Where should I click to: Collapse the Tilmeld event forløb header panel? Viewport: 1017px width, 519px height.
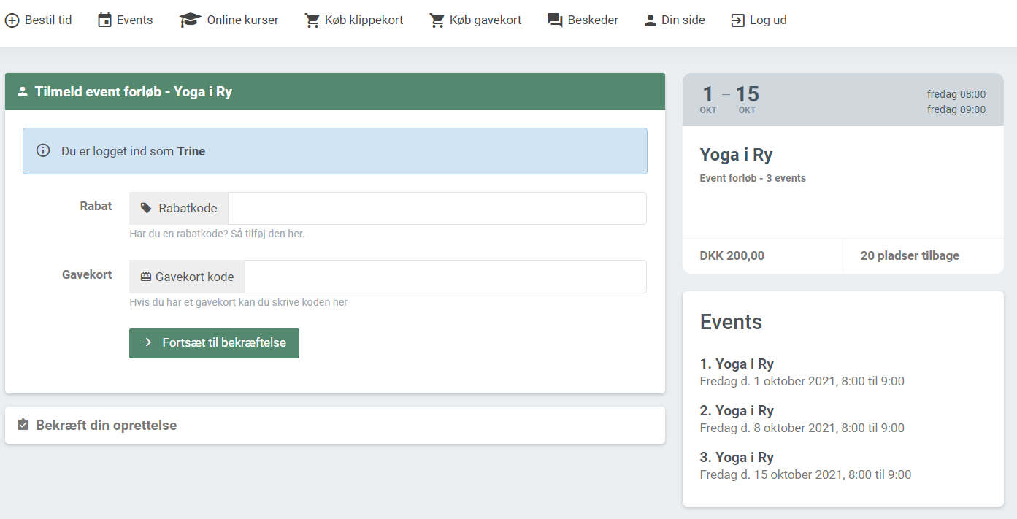(134, 92)
